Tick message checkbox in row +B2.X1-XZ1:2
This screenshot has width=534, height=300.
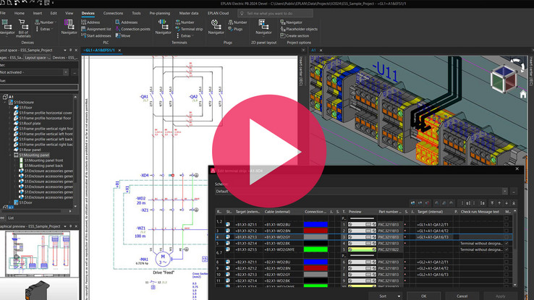pyautogui.click(x=507, y=268)
